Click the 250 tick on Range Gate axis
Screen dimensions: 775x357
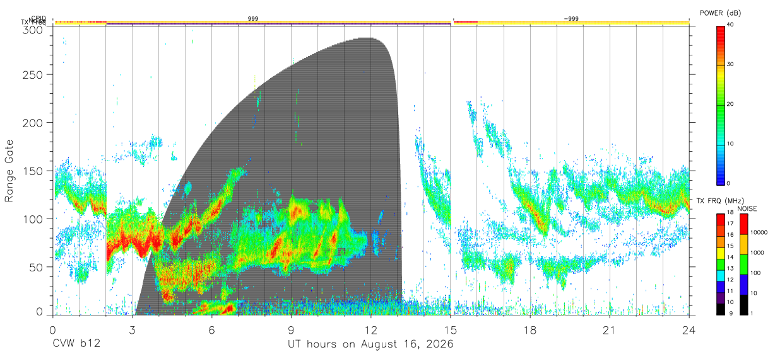pyautogui.click(x=34, y=74)
